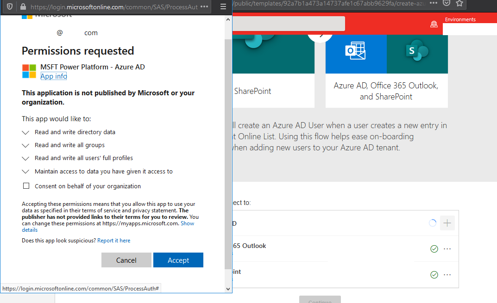This screenshot has height=303, width=497.
Task: Expand the Read and write directory data permission
Action: 25,132
